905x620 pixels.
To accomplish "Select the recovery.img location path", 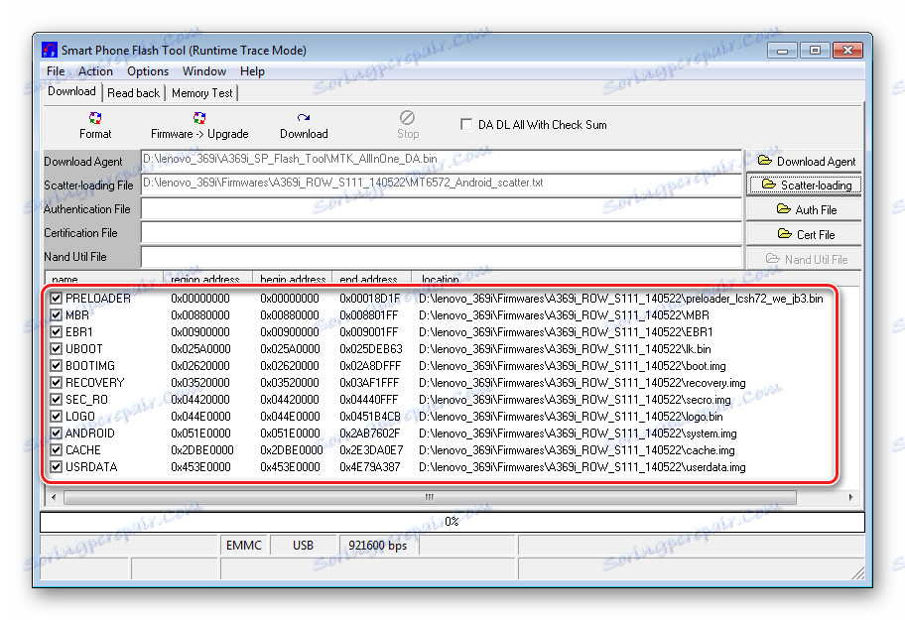I will (582, 382).
